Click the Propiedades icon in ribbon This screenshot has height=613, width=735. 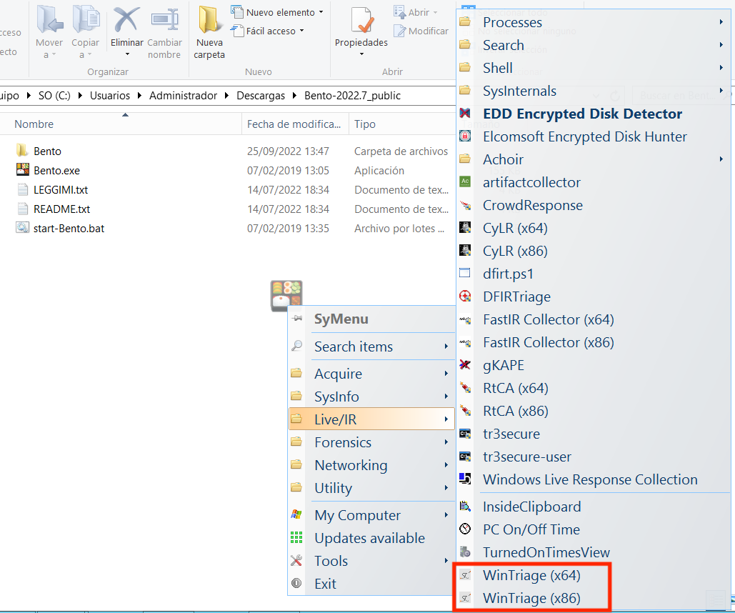[x=361, y=20]
